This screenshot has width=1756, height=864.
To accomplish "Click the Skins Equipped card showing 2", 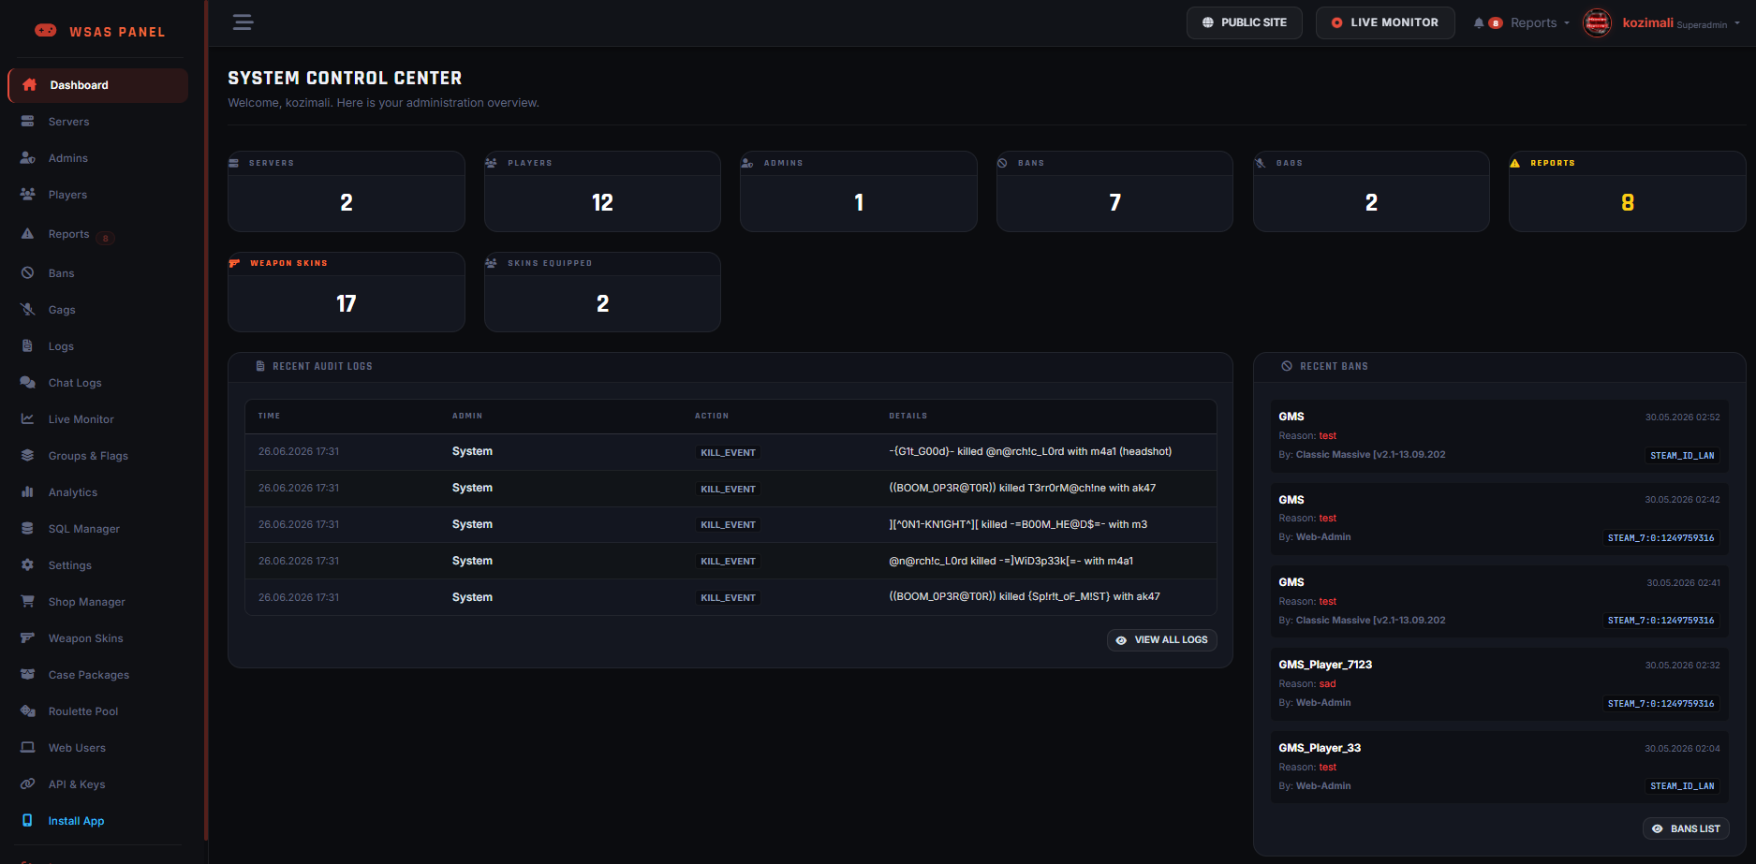I will click(602, 292).
